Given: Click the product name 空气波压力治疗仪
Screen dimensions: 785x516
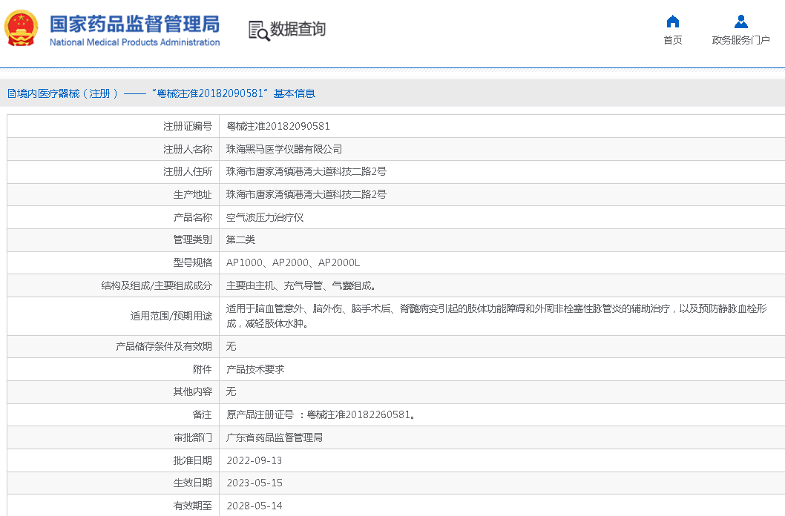Looking at the screenshot, I should 265,217.
